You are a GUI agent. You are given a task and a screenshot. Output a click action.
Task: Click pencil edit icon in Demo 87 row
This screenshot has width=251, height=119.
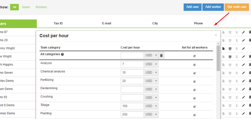click(243, 32)
